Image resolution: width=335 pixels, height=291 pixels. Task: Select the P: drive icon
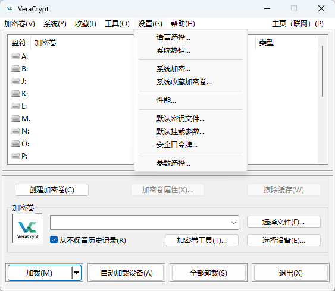point(15,156)
